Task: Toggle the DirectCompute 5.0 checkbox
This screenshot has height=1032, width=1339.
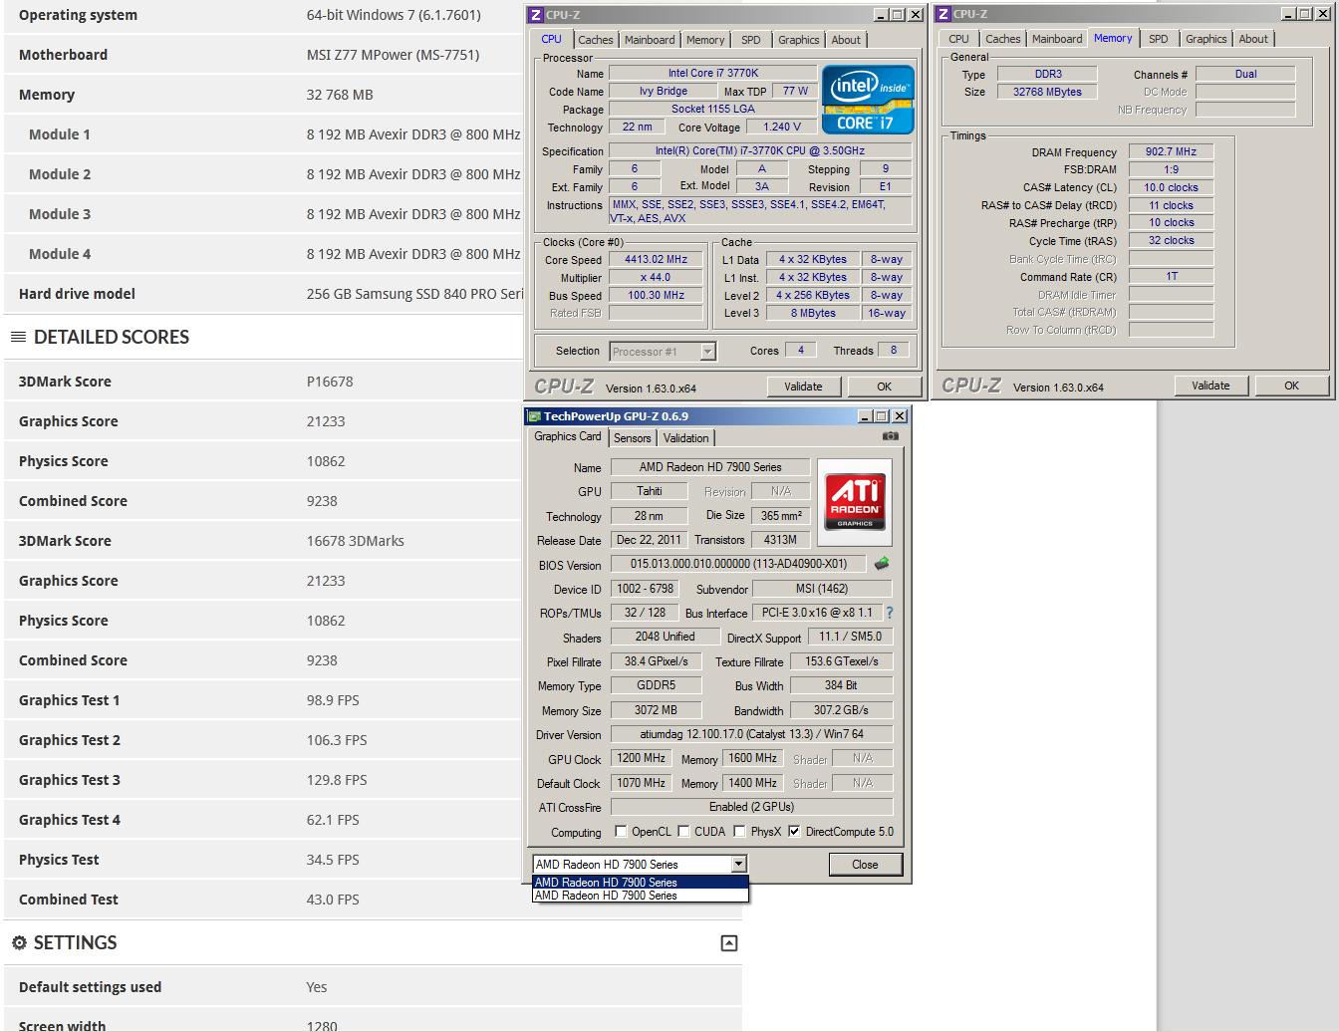Action: tap(794, 831)
